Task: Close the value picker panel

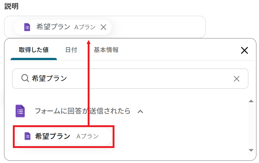Action: (x=244, y=51)
